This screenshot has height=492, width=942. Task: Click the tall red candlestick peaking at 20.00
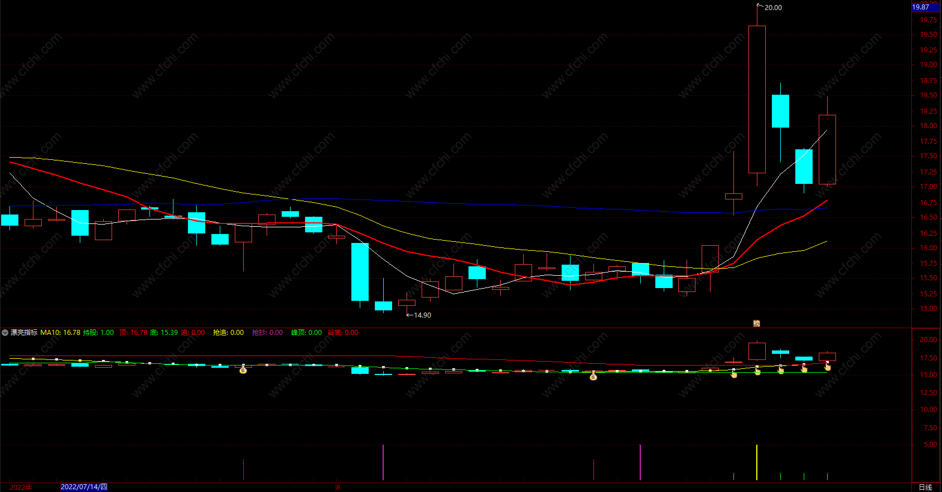pyautogui.click(x=757, y=99)
